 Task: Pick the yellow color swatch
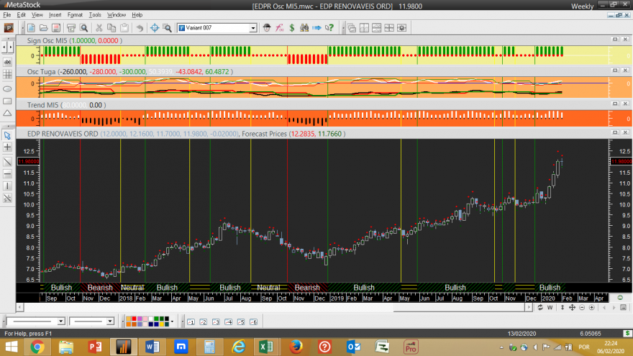161,324
